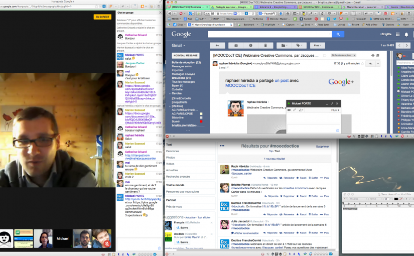Image resolution: width=414 pixels, height=256 pixels.
Task: Open the 'un post' link in email
Action: point(282,81)
